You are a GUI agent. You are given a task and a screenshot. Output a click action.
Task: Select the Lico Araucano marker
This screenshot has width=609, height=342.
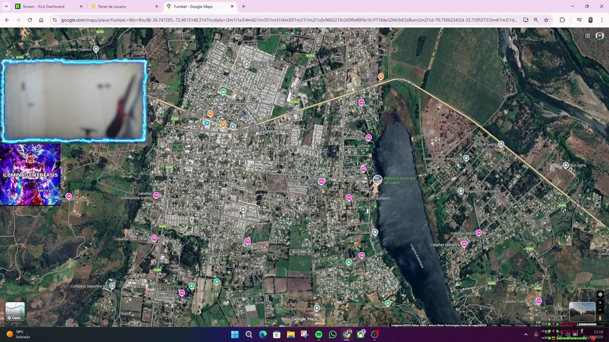click(317, 308)
